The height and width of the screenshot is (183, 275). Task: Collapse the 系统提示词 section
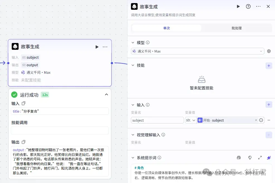(x=133, y=158)
